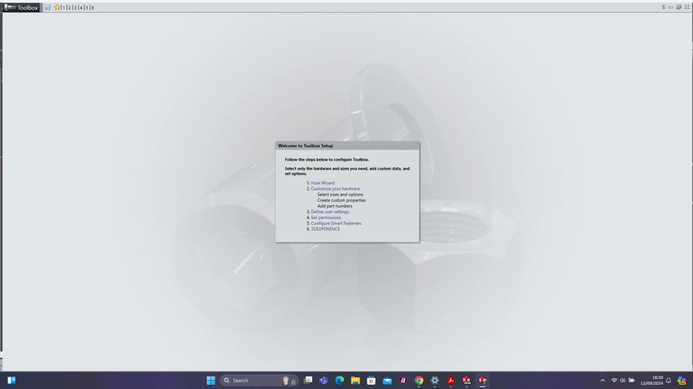The width and height of the screenshot is (693, 389).
Task: Open clock and date 16:20
Action: point(652,380)
